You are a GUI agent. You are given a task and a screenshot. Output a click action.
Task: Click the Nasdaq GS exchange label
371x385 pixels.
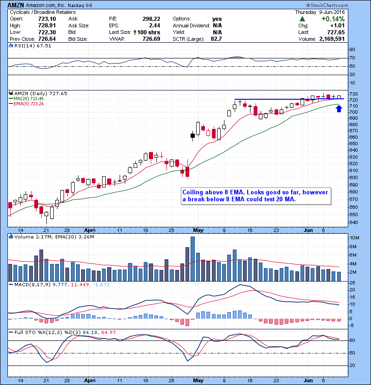(80, 5)
